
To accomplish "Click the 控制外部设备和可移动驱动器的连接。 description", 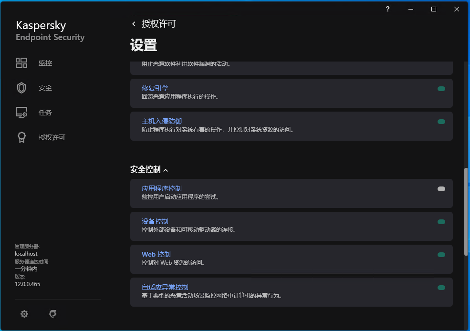I will point(189,230).
